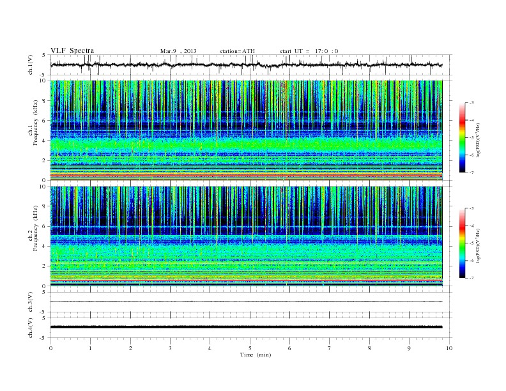
Task: Click time-axis tick label "10" at bottom right
Action: point(449,348)
